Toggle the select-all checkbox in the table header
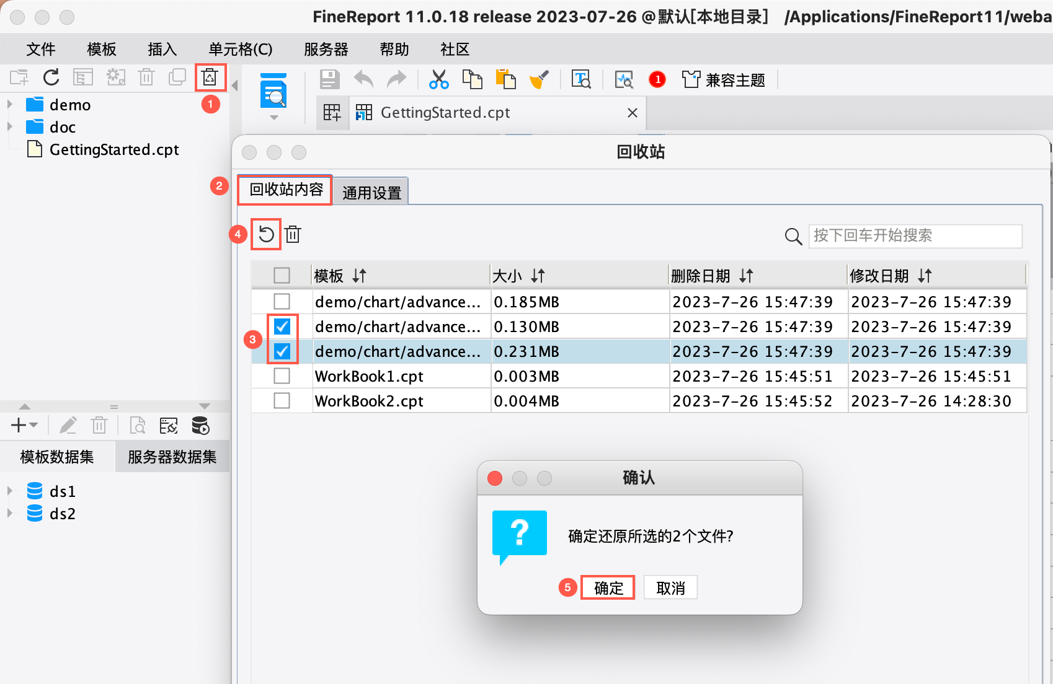 coord(282,276)
